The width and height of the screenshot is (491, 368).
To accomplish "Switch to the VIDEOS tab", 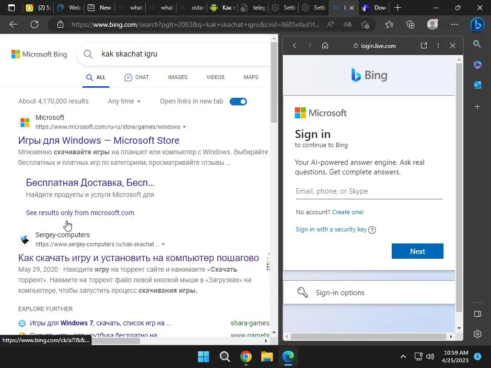I will point(215,77).
